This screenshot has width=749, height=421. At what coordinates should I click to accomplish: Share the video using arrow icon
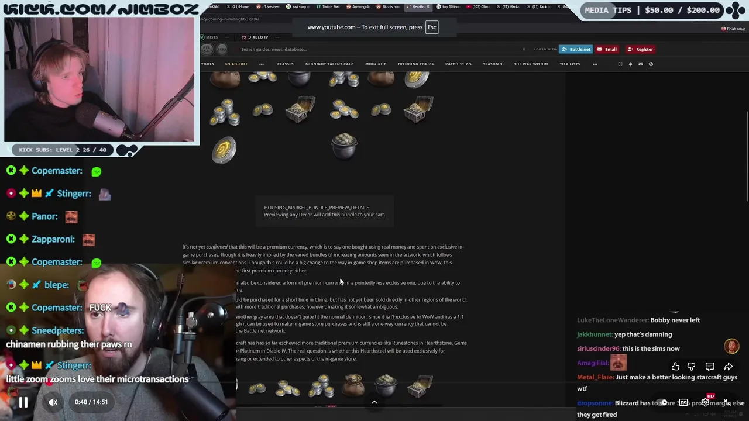point(729,367)
